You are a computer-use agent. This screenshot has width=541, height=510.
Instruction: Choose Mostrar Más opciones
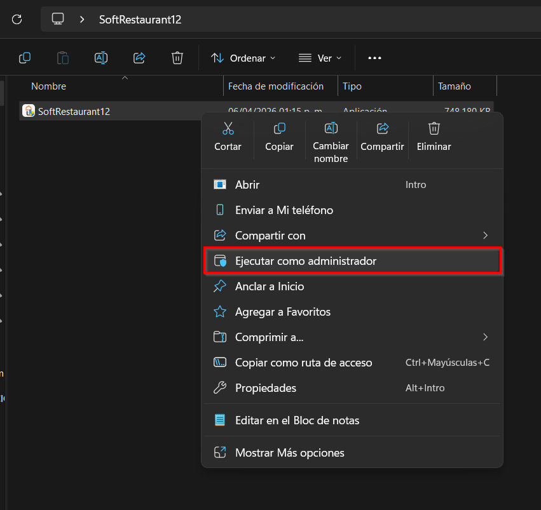352,453
